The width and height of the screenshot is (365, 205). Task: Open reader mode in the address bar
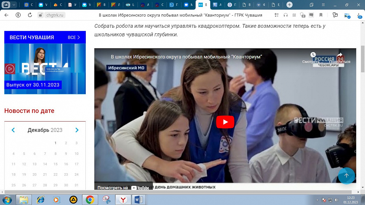[294, 15]
